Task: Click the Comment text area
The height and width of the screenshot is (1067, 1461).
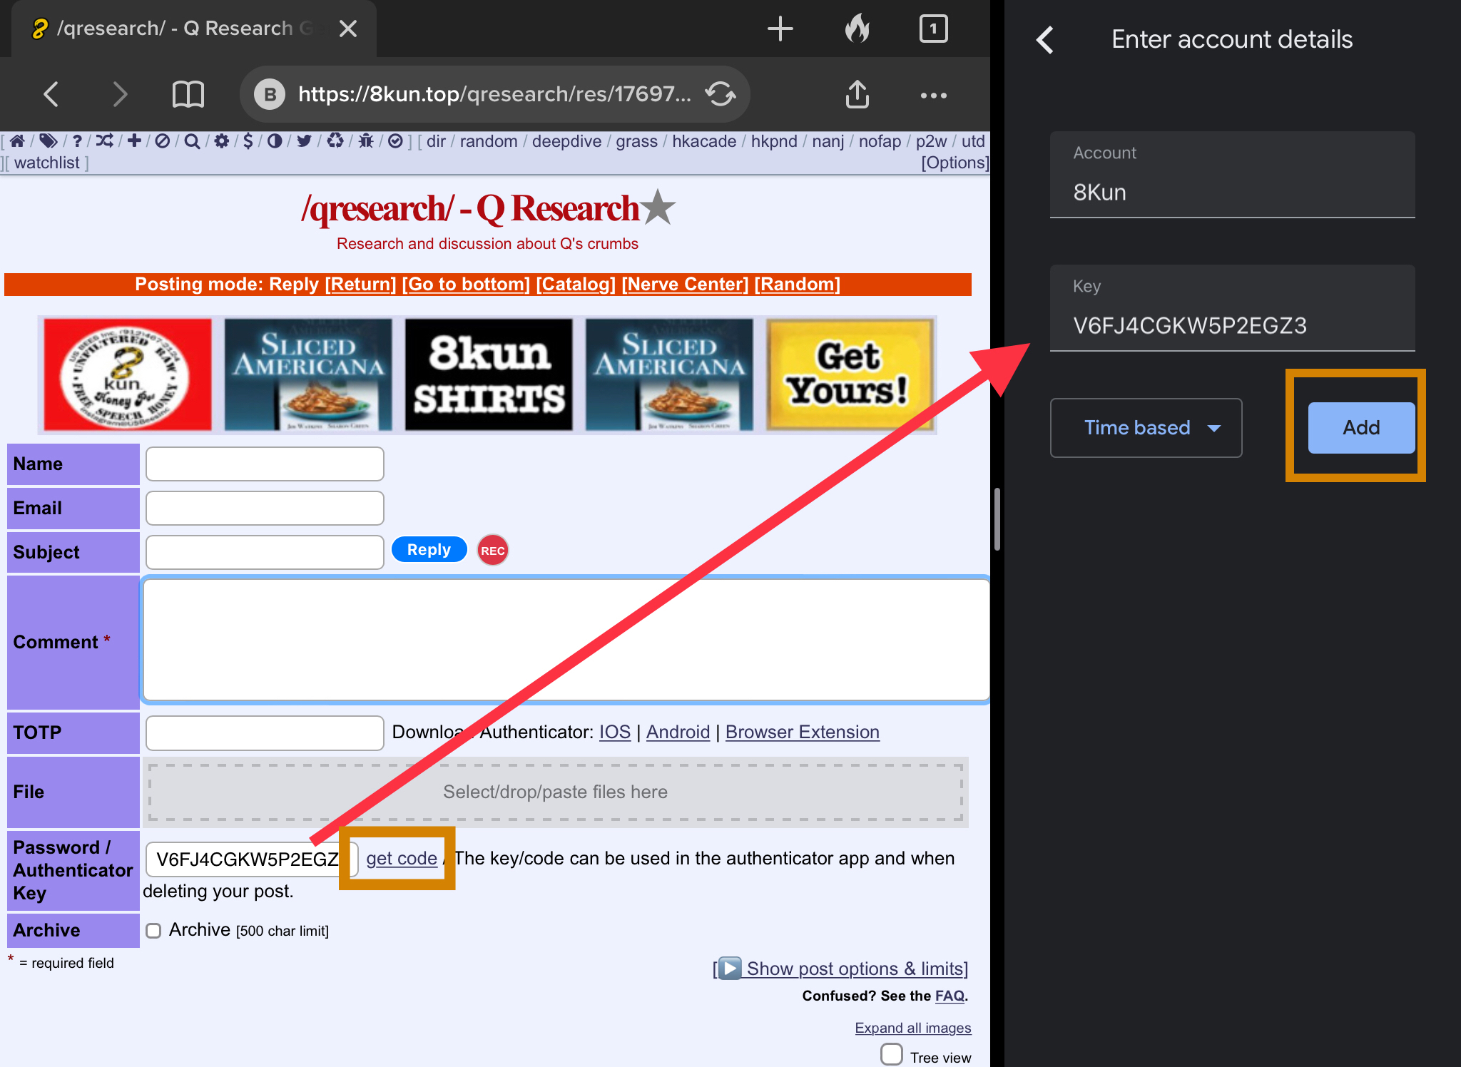Action: click(566, 640)
